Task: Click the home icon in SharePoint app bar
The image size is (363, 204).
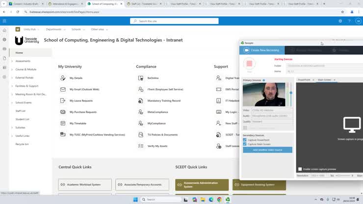Action: 4,30
